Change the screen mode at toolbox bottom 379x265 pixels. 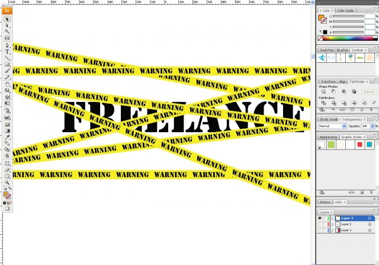[x=7, y=209]
